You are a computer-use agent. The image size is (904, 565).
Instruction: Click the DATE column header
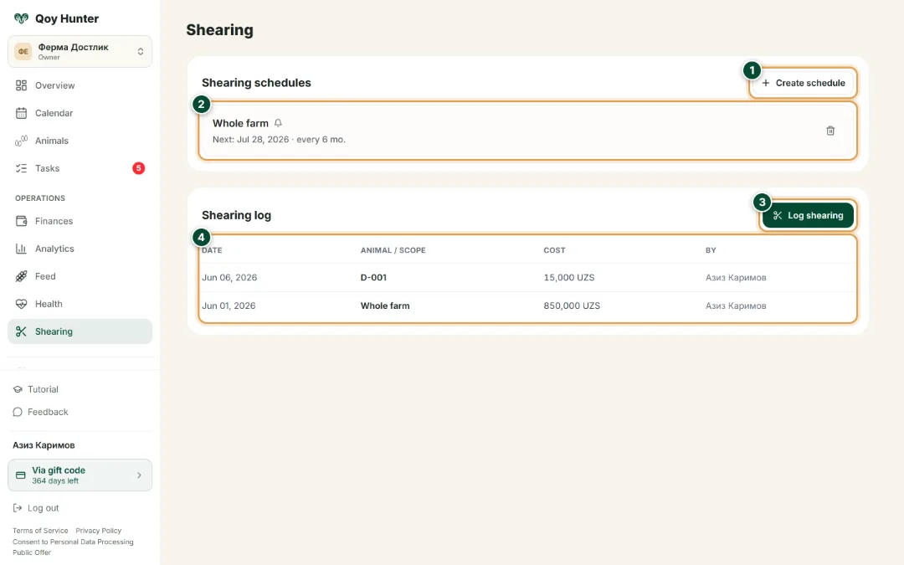click(x=212, y=250)
